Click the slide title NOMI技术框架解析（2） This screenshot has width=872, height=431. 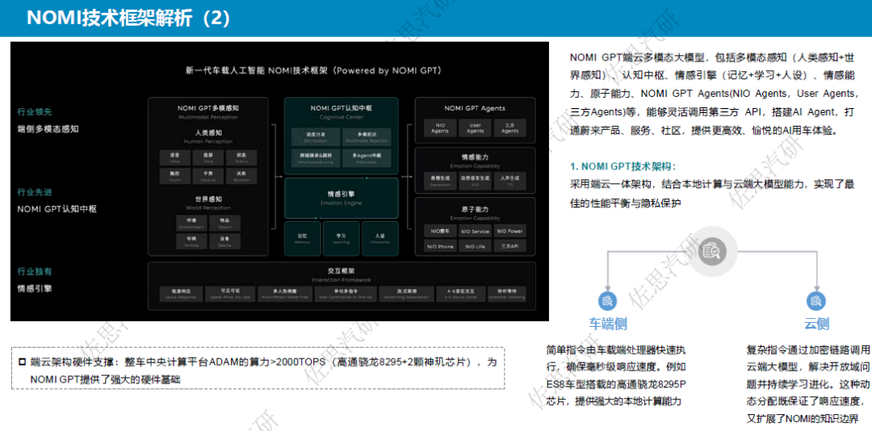(x=129, y=18)
